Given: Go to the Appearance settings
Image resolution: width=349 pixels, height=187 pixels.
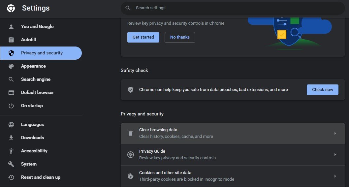Looking at the screenshot, I should click(41, 66).
